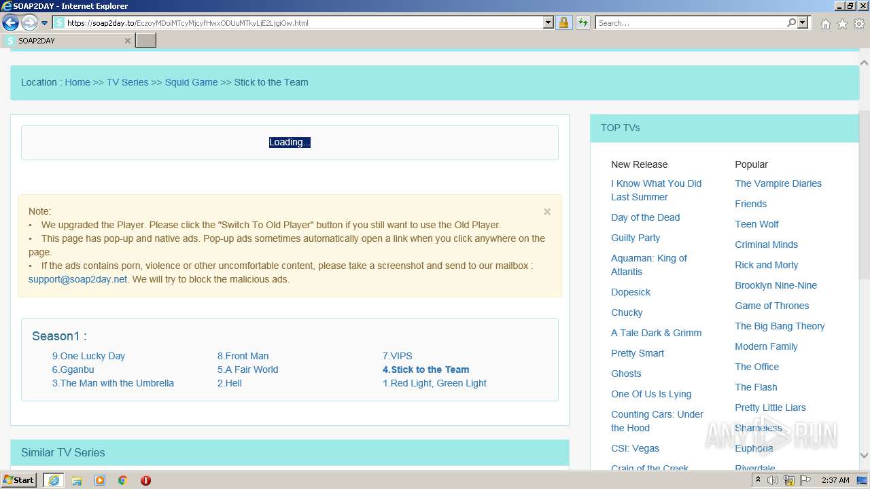Image resolution: width=870 pixels, height=489 pixels.
Task: Open episode 5.A Fair World
Action: (247, 369)
